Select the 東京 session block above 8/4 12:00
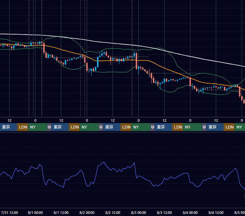This screenshot has height=216, width=245. [215, 127]
